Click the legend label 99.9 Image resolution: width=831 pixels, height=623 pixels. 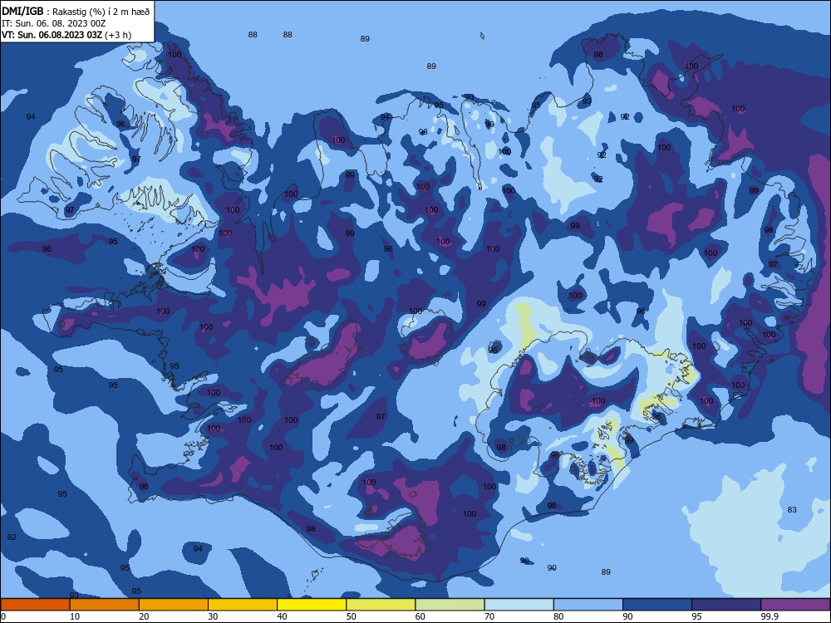pos(770,616)
